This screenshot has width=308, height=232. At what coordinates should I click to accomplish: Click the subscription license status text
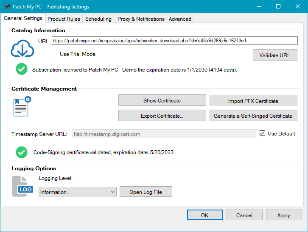pyautogui.click(x=134, y=70)
